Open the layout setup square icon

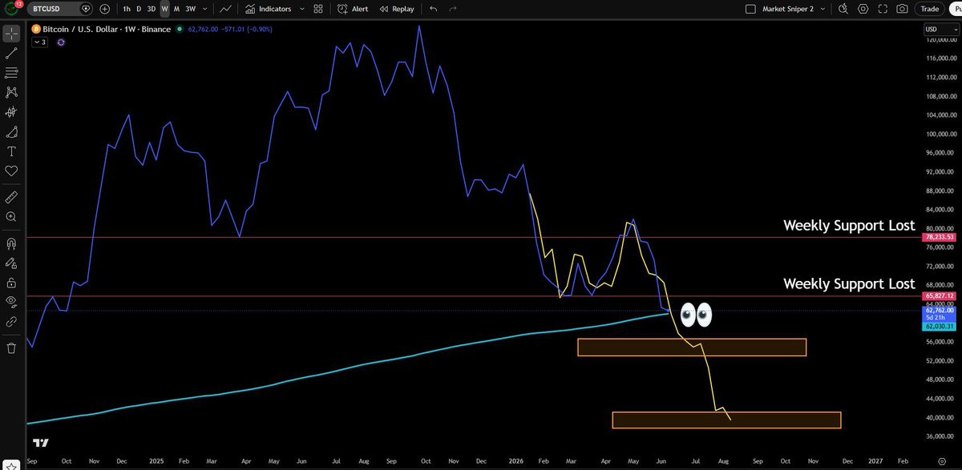coord(750,9)
